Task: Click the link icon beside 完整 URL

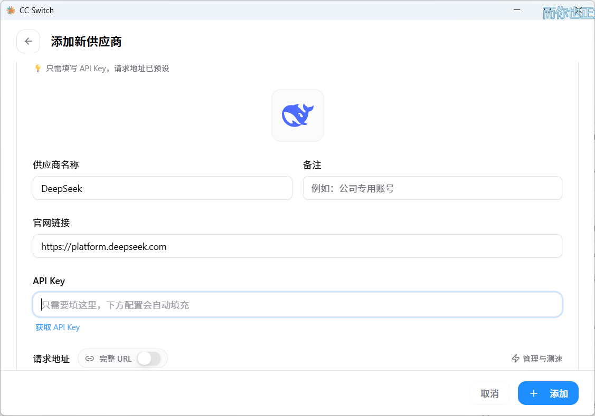Action: coord(90,359)
